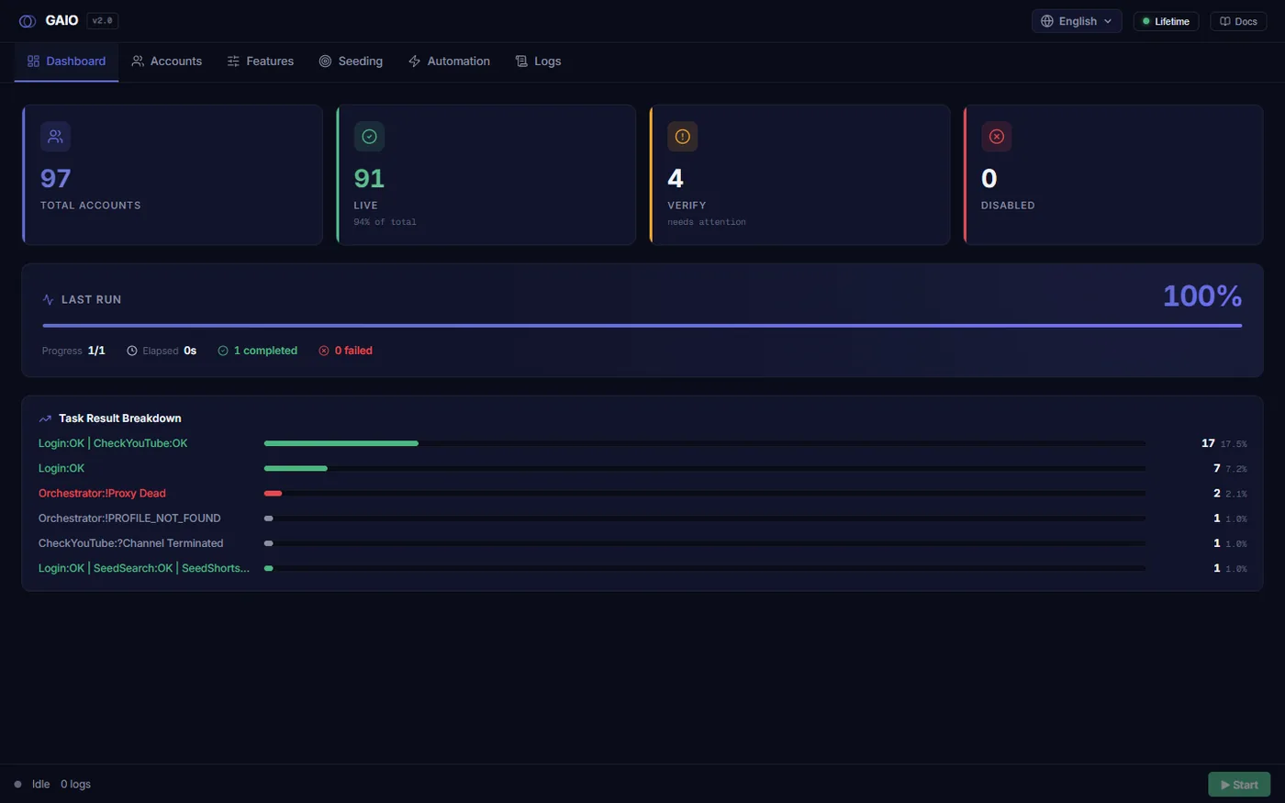1285x803 pixels.
Task: Switch to the Dashboard tab
Action: [x=66, y=61]
